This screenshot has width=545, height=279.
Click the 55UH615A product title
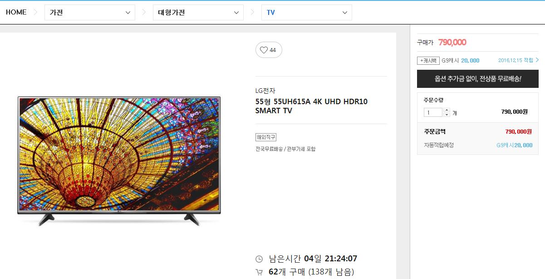click(311, 106)
